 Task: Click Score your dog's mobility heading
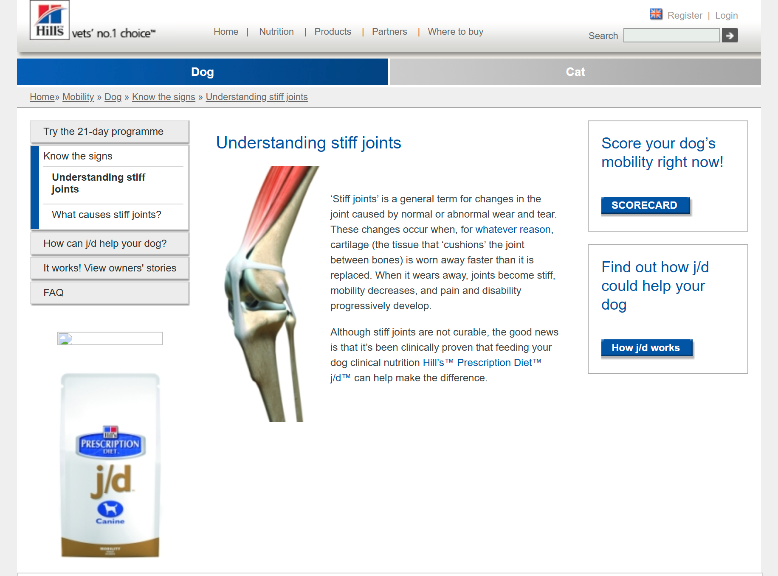tap(662, 153)
